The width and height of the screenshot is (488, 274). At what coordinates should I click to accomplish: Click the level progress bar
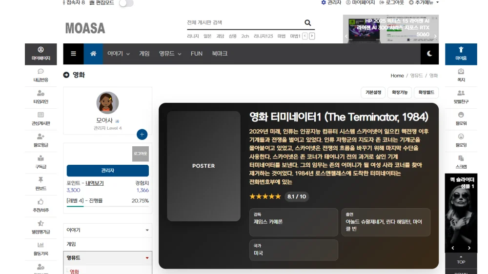pos(108,206)
